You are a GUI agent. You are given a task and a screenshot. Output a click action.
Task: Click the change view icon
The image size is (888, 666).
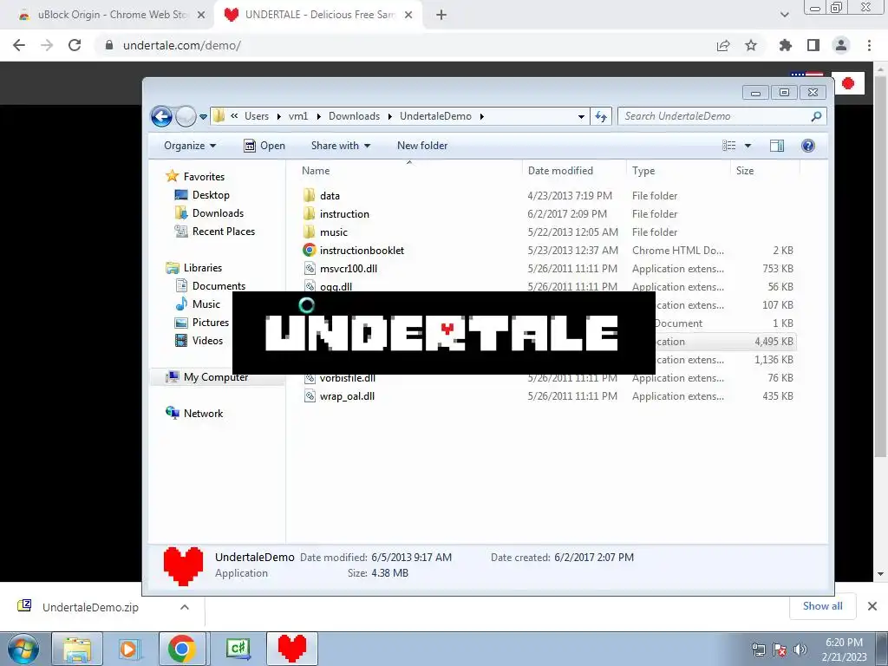728,146
